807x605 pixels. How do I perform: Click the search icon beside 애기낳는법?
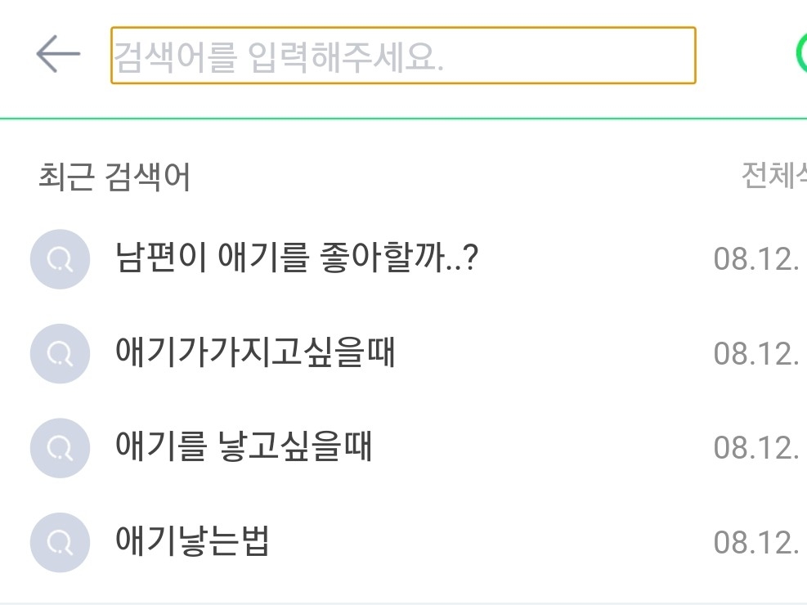click(x=59, y=541)
